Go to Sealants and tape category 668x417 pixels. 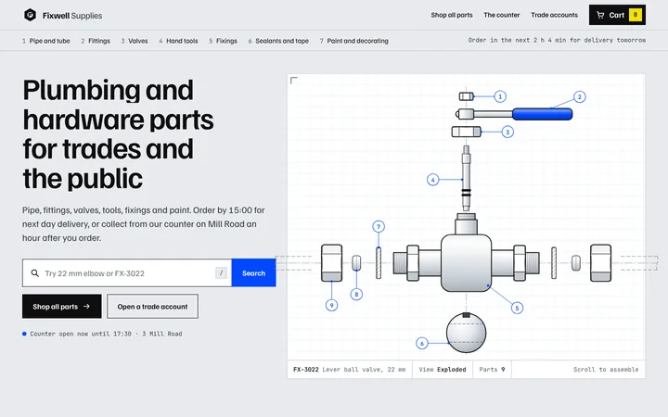278,41
